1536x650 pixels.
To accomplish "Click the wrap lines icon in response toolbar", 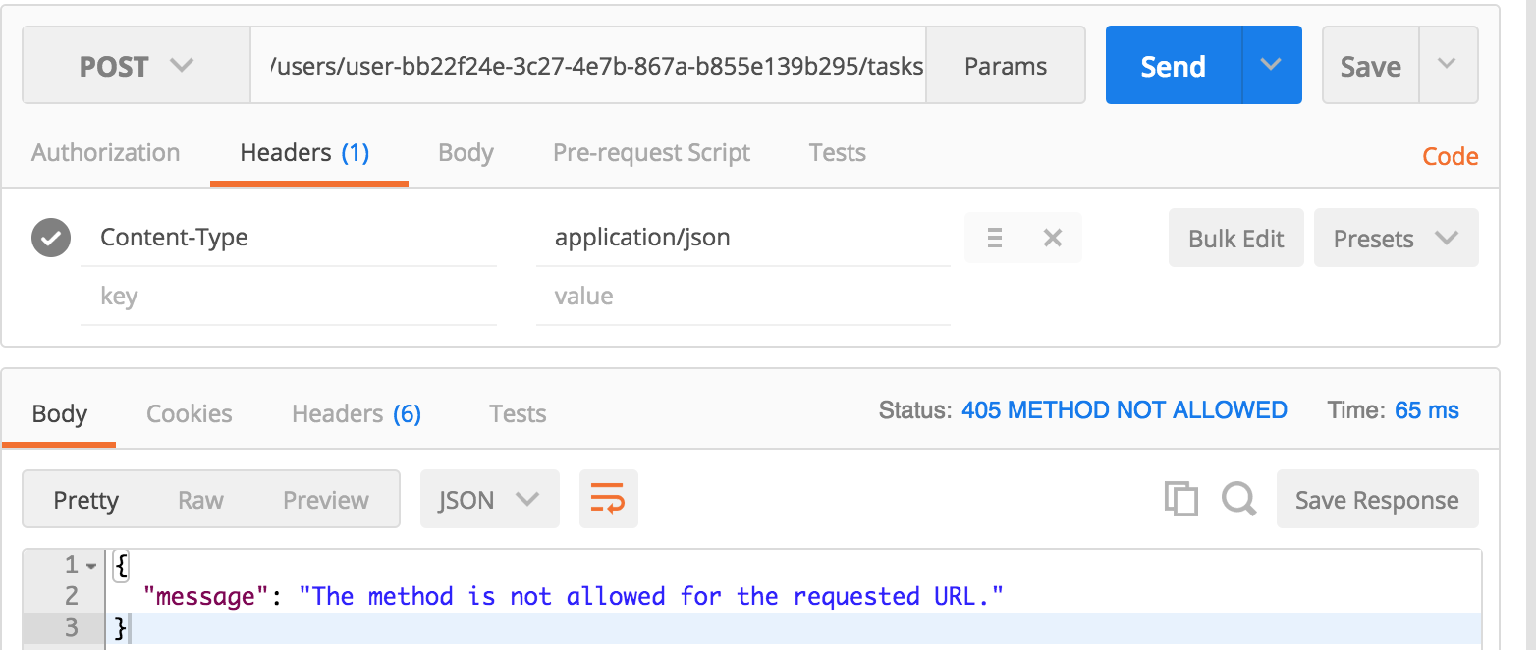I will click(x=609, y=499).
